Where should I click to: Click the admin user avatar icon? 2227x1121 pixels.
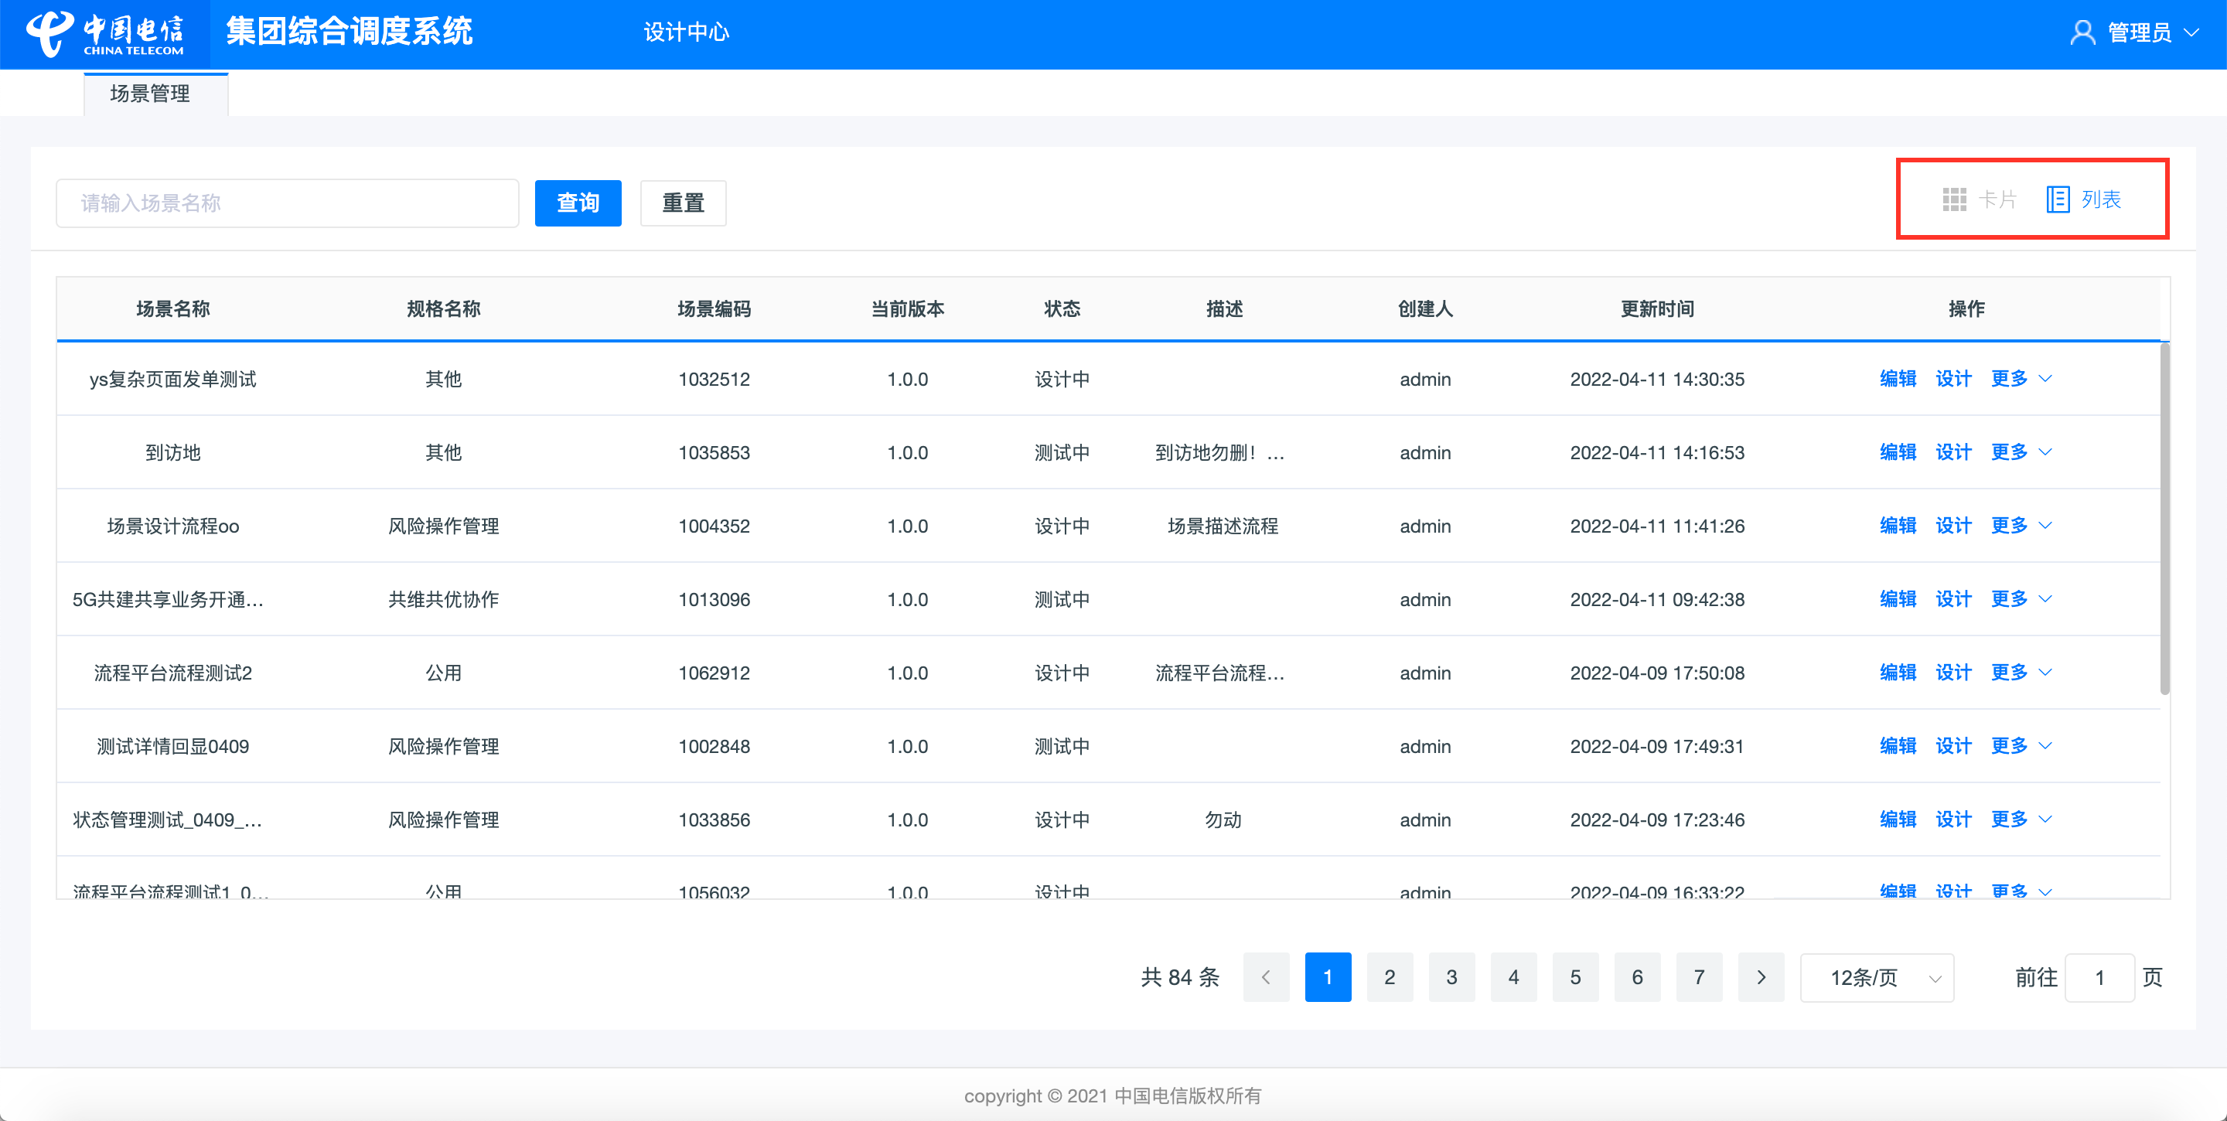[x=2082, y=32]
